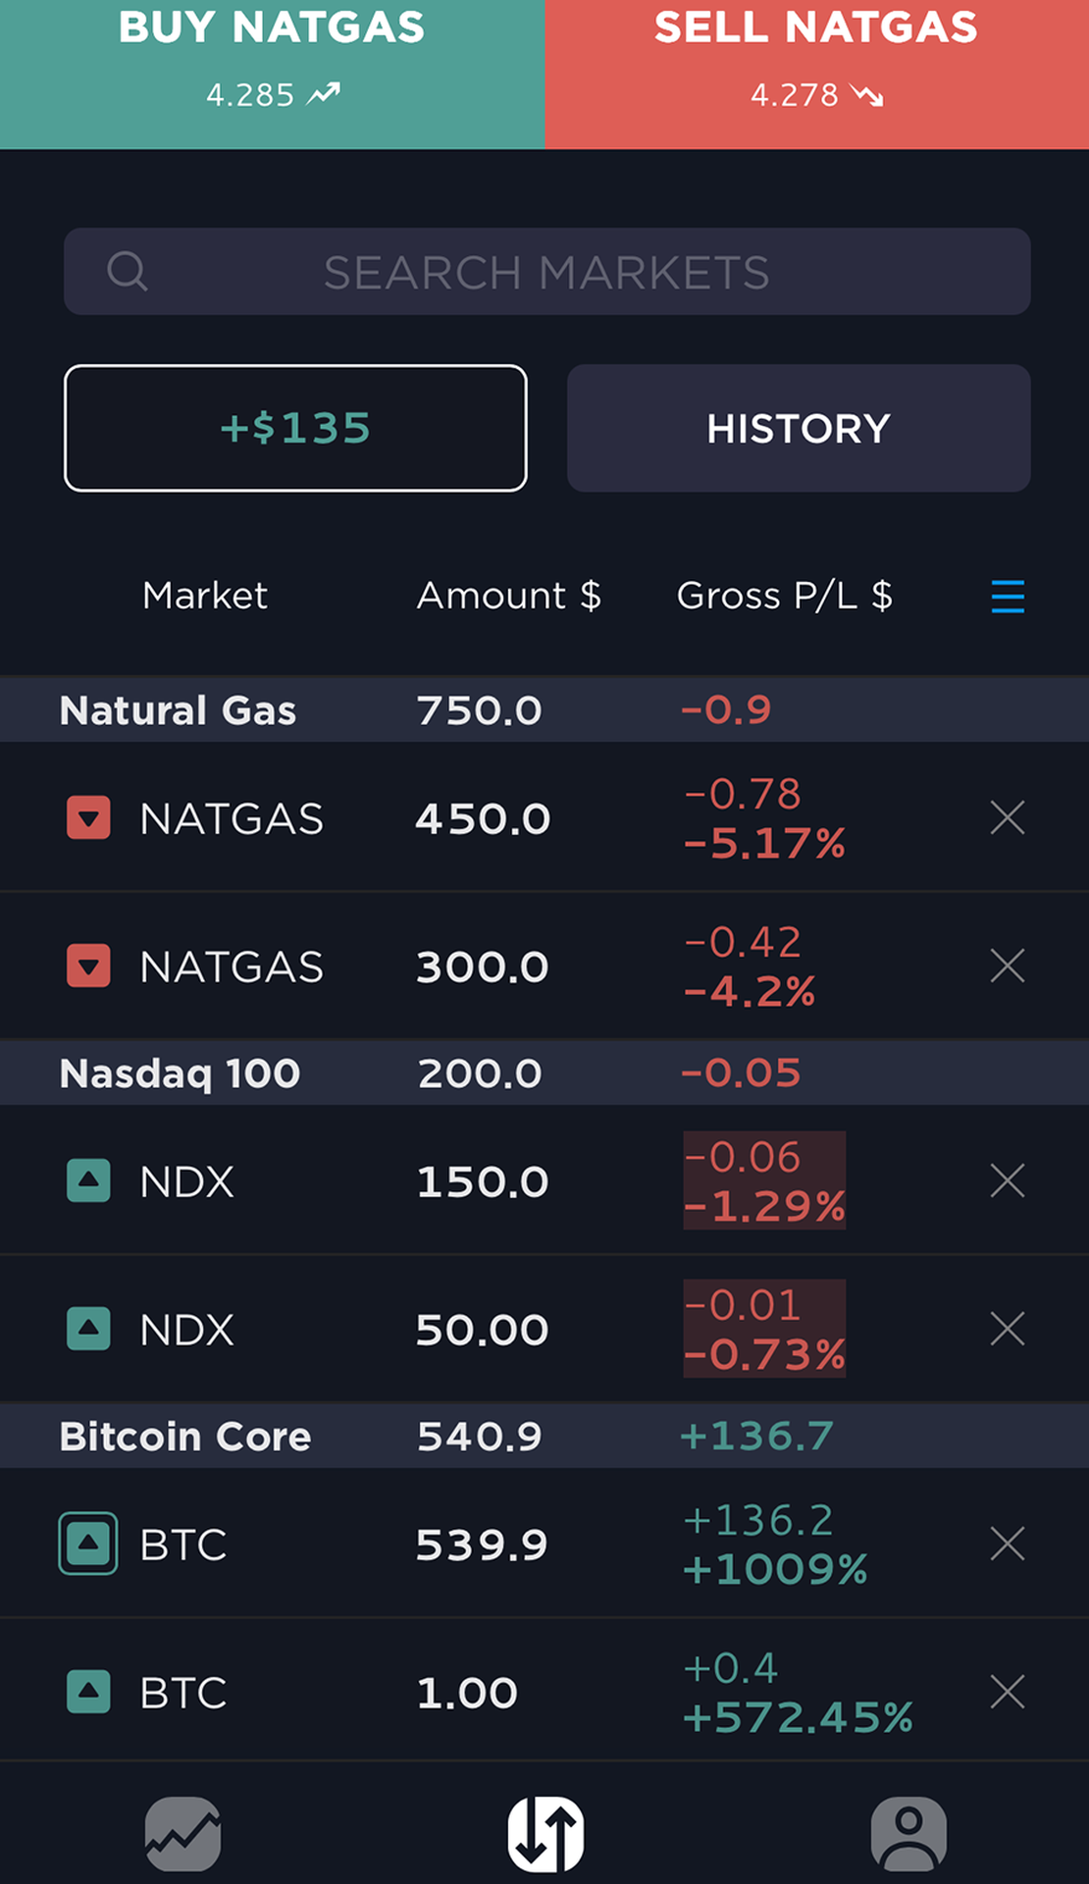Close the 450.0 NATGAS position
The image size is (1089, 1884).
tap(1008, 817)
